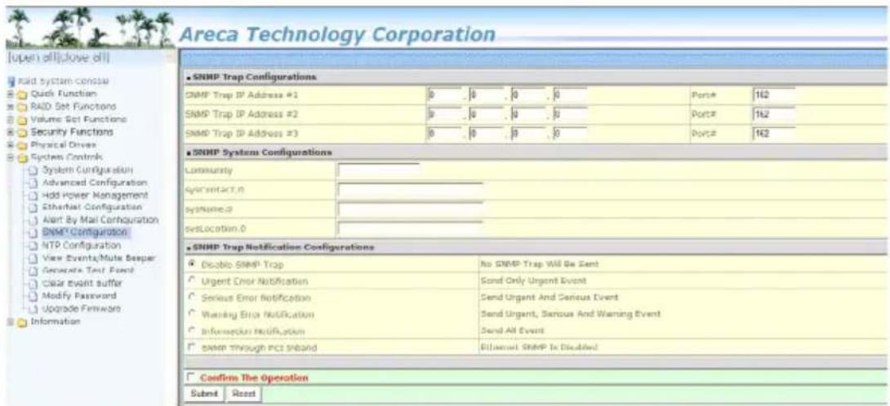Open the NTP Configuration page

(x=82, y=245)
